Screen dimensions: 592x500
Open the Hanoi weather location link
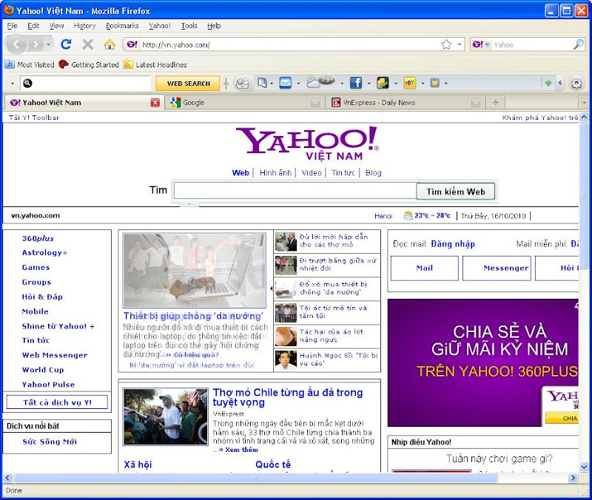(383, 216)
